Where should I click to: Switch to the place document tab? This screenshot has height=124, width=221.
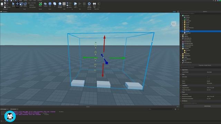pos(4,12)
